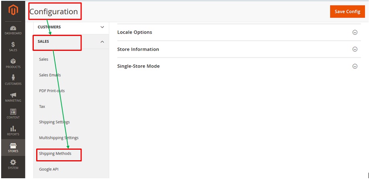Open the Customers person icon
Image resolution: width=369 pixels, height=179 pixels.
[x=13, y=78]
